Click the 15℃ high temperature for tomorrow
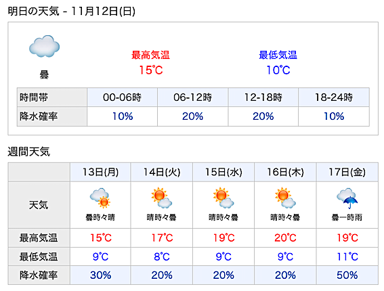Screen dimensions: 384x291 click(x=151, y=70)
